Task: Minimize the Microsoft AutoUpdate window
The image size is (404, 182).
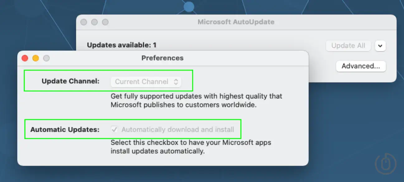Action: tap(94, 22)
